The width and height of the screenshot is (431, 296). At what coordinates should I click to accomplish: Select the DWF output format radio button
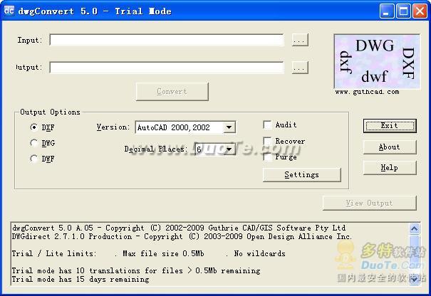33,159
